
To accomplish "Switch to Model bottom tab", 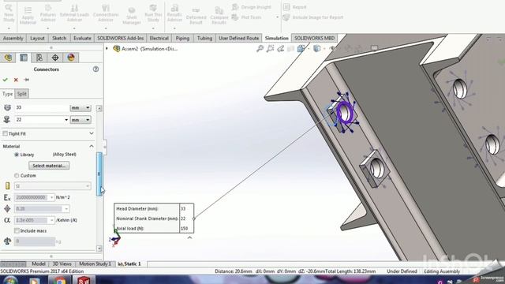I will tap(39, 263).
